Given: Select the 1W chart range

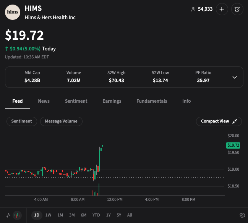Looking at the screenshot, I should click(x=48, y=215).
